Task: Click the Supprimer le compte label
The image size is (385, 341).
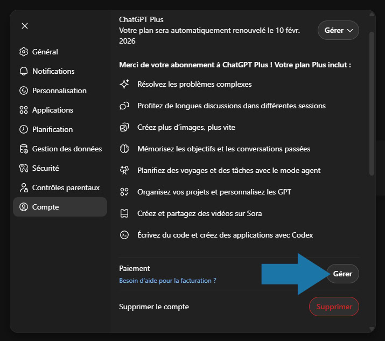Action: tap(154, 307)
